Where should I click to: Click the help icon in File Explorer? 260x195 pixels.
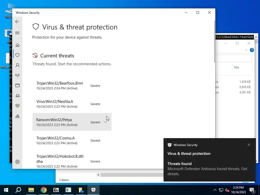pyautogui.click(x=252, y=50)
